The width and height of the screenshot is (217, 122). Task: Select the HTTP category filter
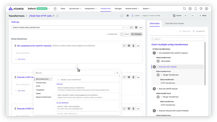pos(38,86)
